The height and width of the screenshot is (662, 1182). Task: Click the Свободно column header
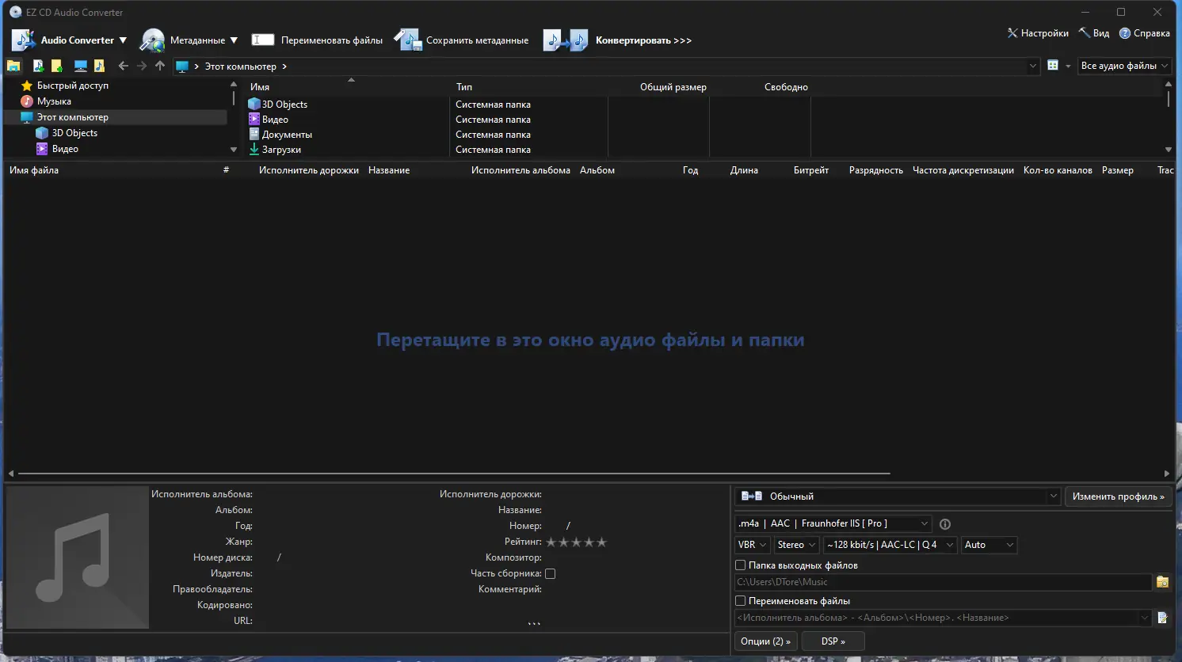pos(786,87)
